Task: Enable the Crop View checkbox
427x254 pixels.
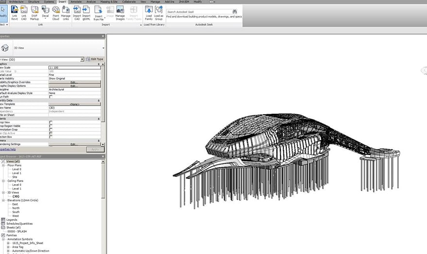Action: 51,122
